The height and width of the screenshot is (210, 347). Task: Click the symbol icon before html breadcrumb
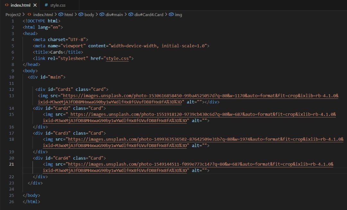[61, 14]
